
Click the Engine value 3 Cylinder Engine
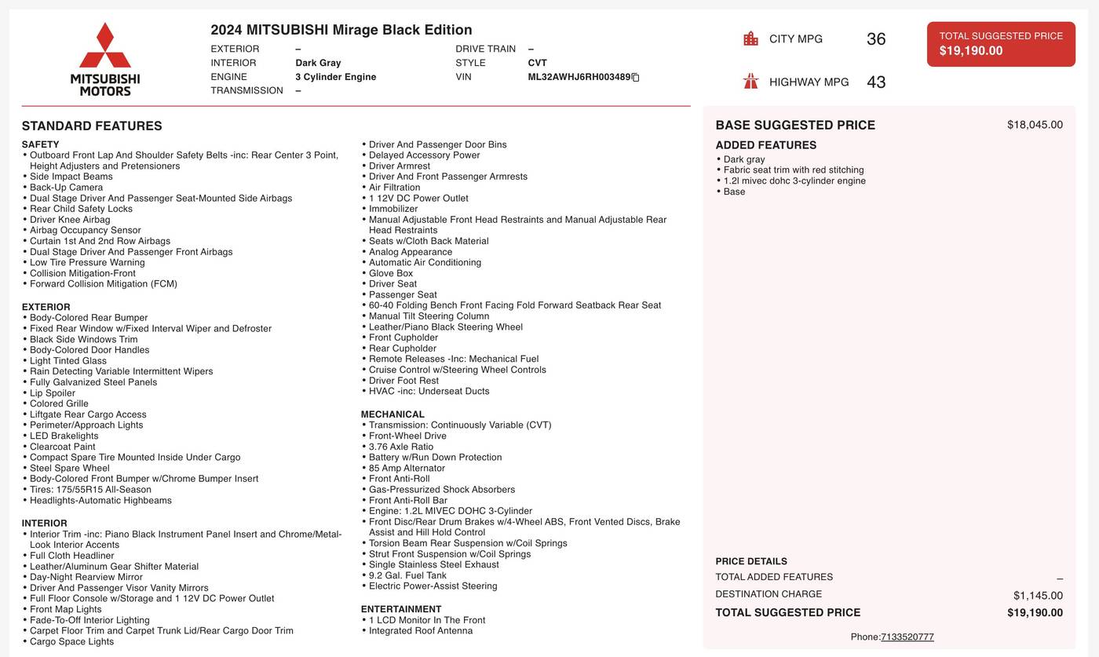tap(336, 77)
